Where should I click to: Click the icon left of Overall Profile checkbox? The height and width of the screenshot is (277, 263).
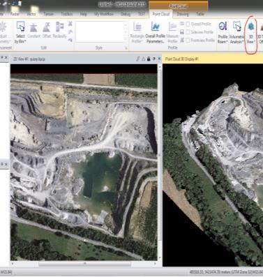(182, 24)
